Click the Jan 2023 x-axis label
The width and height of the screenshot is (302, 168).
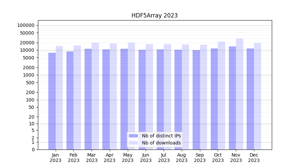pyautogui.click(x=56, y=158)
